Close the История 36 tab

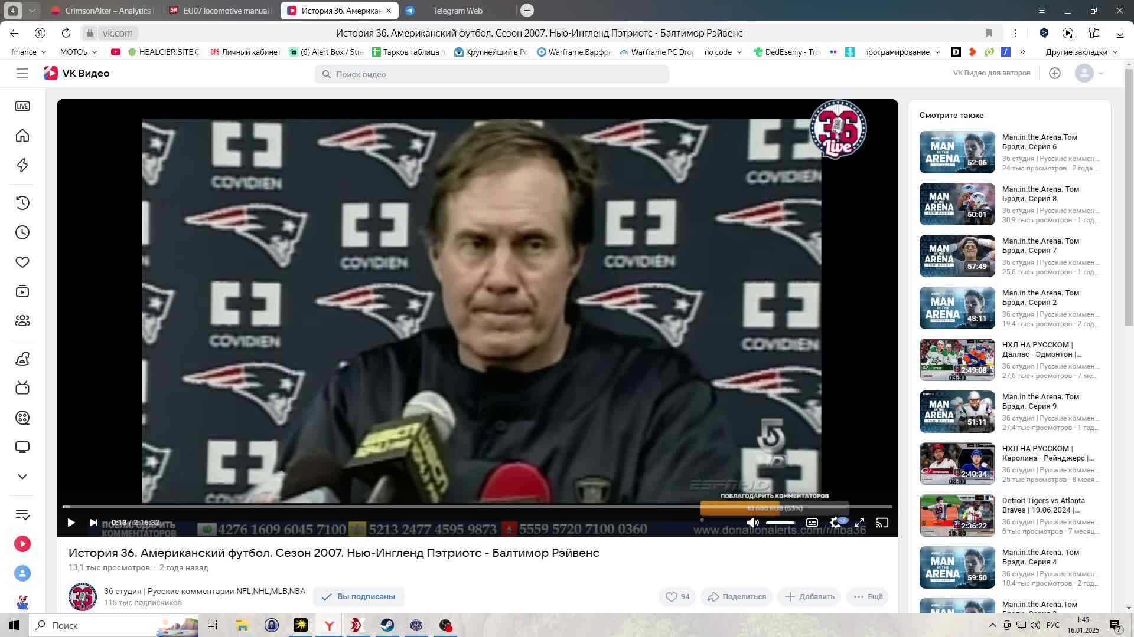pos(389,11)
